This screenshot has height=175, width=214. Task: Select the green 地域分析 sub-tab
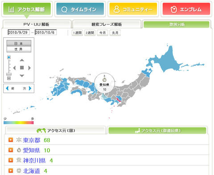tap(177, 24)
